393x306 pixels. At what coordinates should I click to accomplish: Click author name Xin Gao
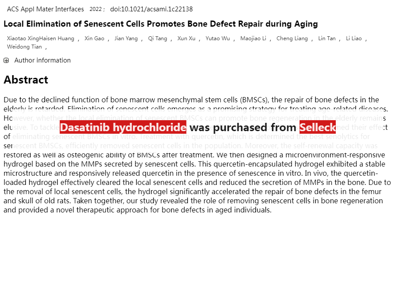click(x=94, y=38)
